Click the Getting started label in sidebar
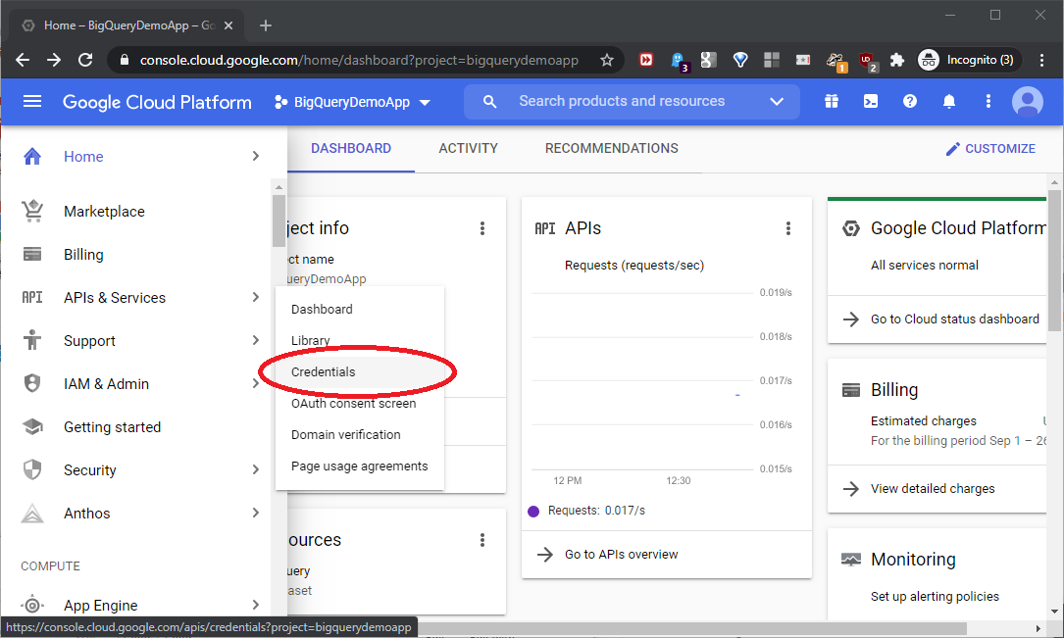 [112, 427]
